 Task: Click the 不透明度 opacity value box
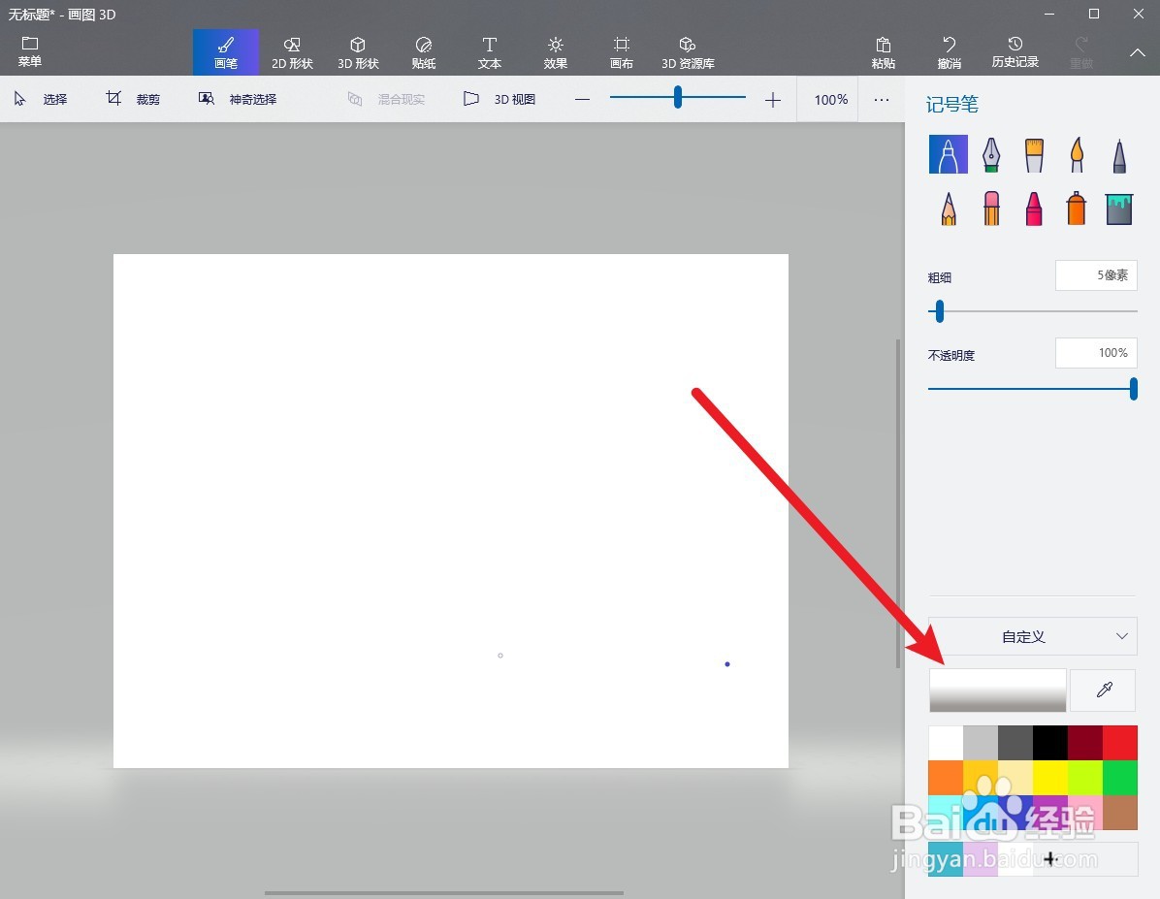tap(1096, 353)
